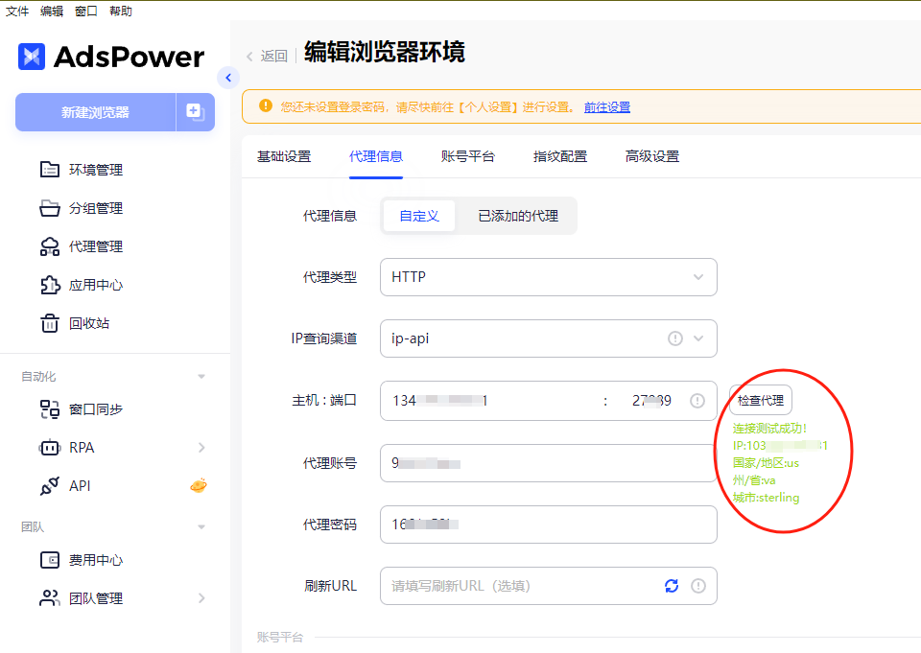Expand the RPA submenu chevron
The image size is (921, 653).
201,448
